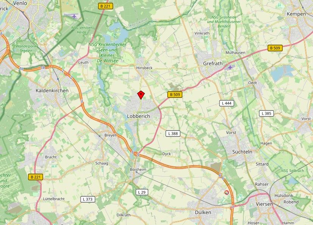Click the L 29 road shield
The width and height of the screenshot is (313, 225).
click(x=142, y=192)
